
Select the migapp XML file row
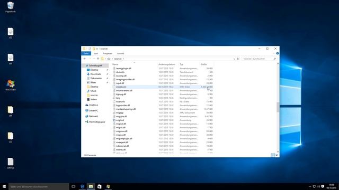163,112
